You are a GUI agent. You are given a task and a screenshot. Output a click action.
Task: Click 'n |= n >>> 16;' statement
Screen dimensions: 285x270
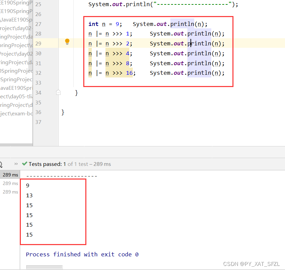coord(112,73)
